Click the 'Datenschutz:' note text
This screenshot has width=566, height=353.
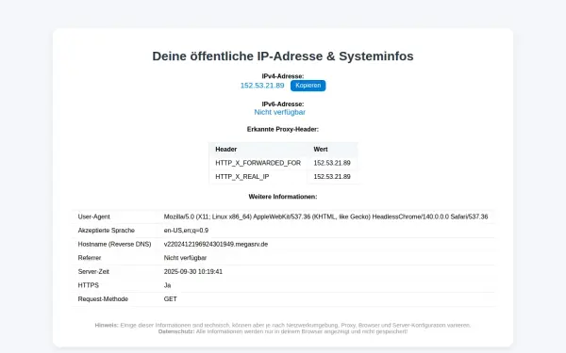283,331
